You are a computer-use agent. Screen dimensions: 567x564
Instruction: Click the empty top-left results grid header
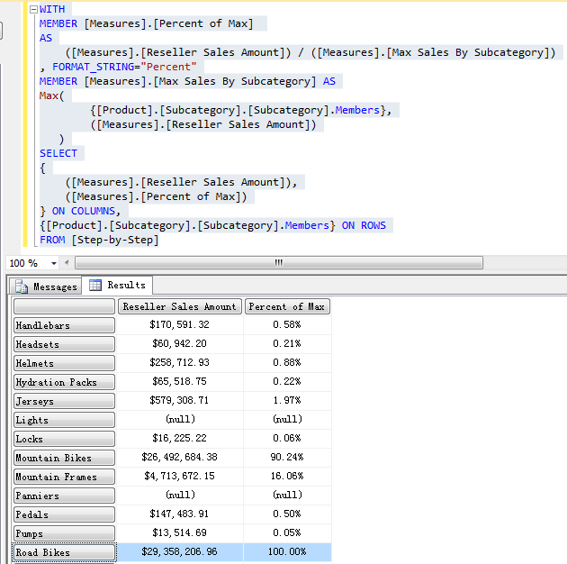coord(65,306)
